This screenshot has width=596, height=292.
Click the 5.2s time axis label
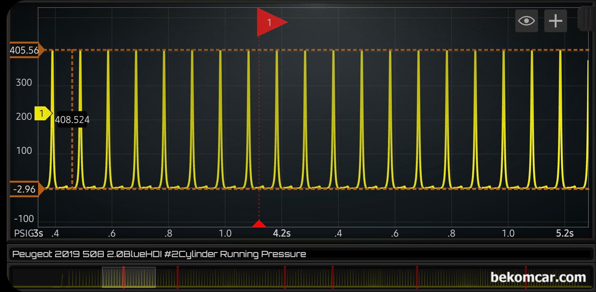click(x=565, y=233)
